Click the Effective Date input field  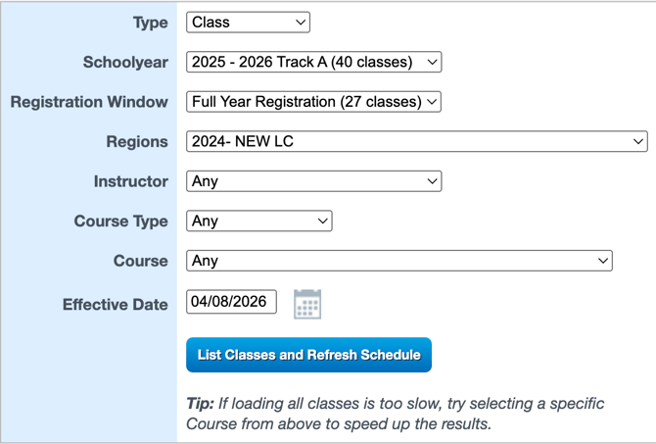(232, 302)
